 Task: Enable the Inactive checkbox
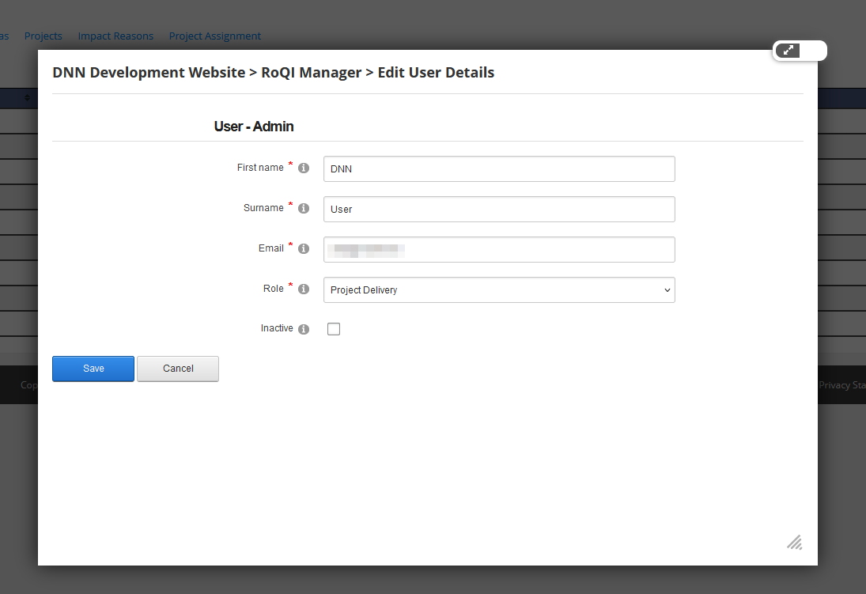pos(333,328)
